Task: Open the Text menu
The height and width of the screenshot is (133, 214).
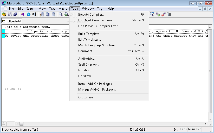Action: pyautogui.click(x=52, y=9)
